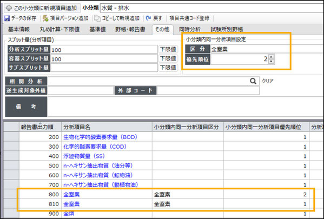This screenshot has width=324, height=219.
Task: Click the floppy disk save data icon
Action: [7, 18]
